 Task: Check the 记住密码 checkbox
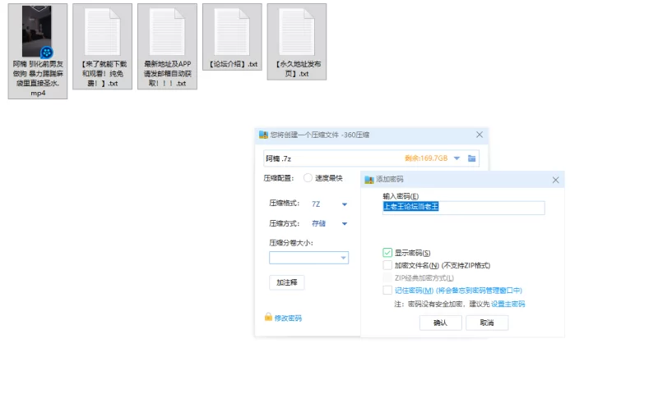pos(387,291)
